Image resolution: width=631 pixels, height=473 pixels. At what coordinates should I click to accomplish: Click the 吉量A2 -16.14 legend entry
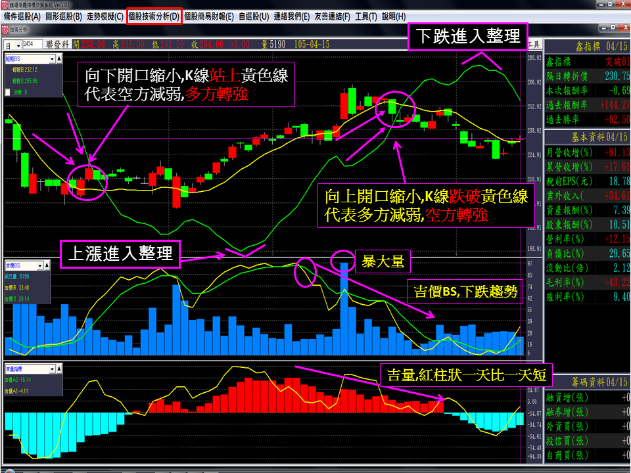[x=18, y=380]
